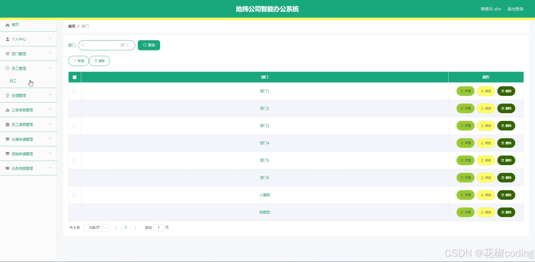Click the list icon for 部门管理
The image size is (535, 262).
tap(8, 54)
